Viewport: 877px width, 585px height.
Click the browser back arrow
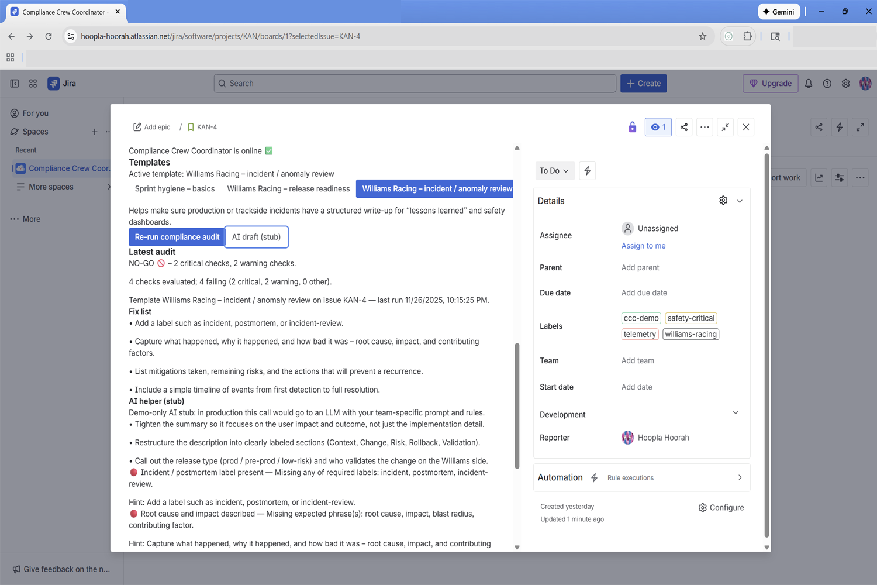point(11,36)
